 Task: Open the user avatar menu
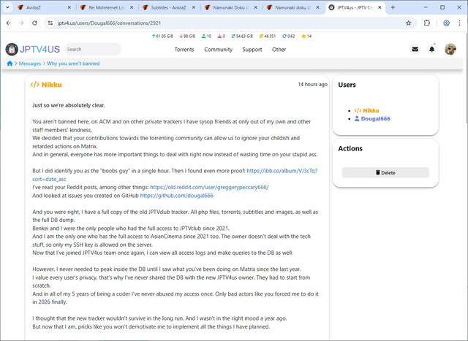450,49
